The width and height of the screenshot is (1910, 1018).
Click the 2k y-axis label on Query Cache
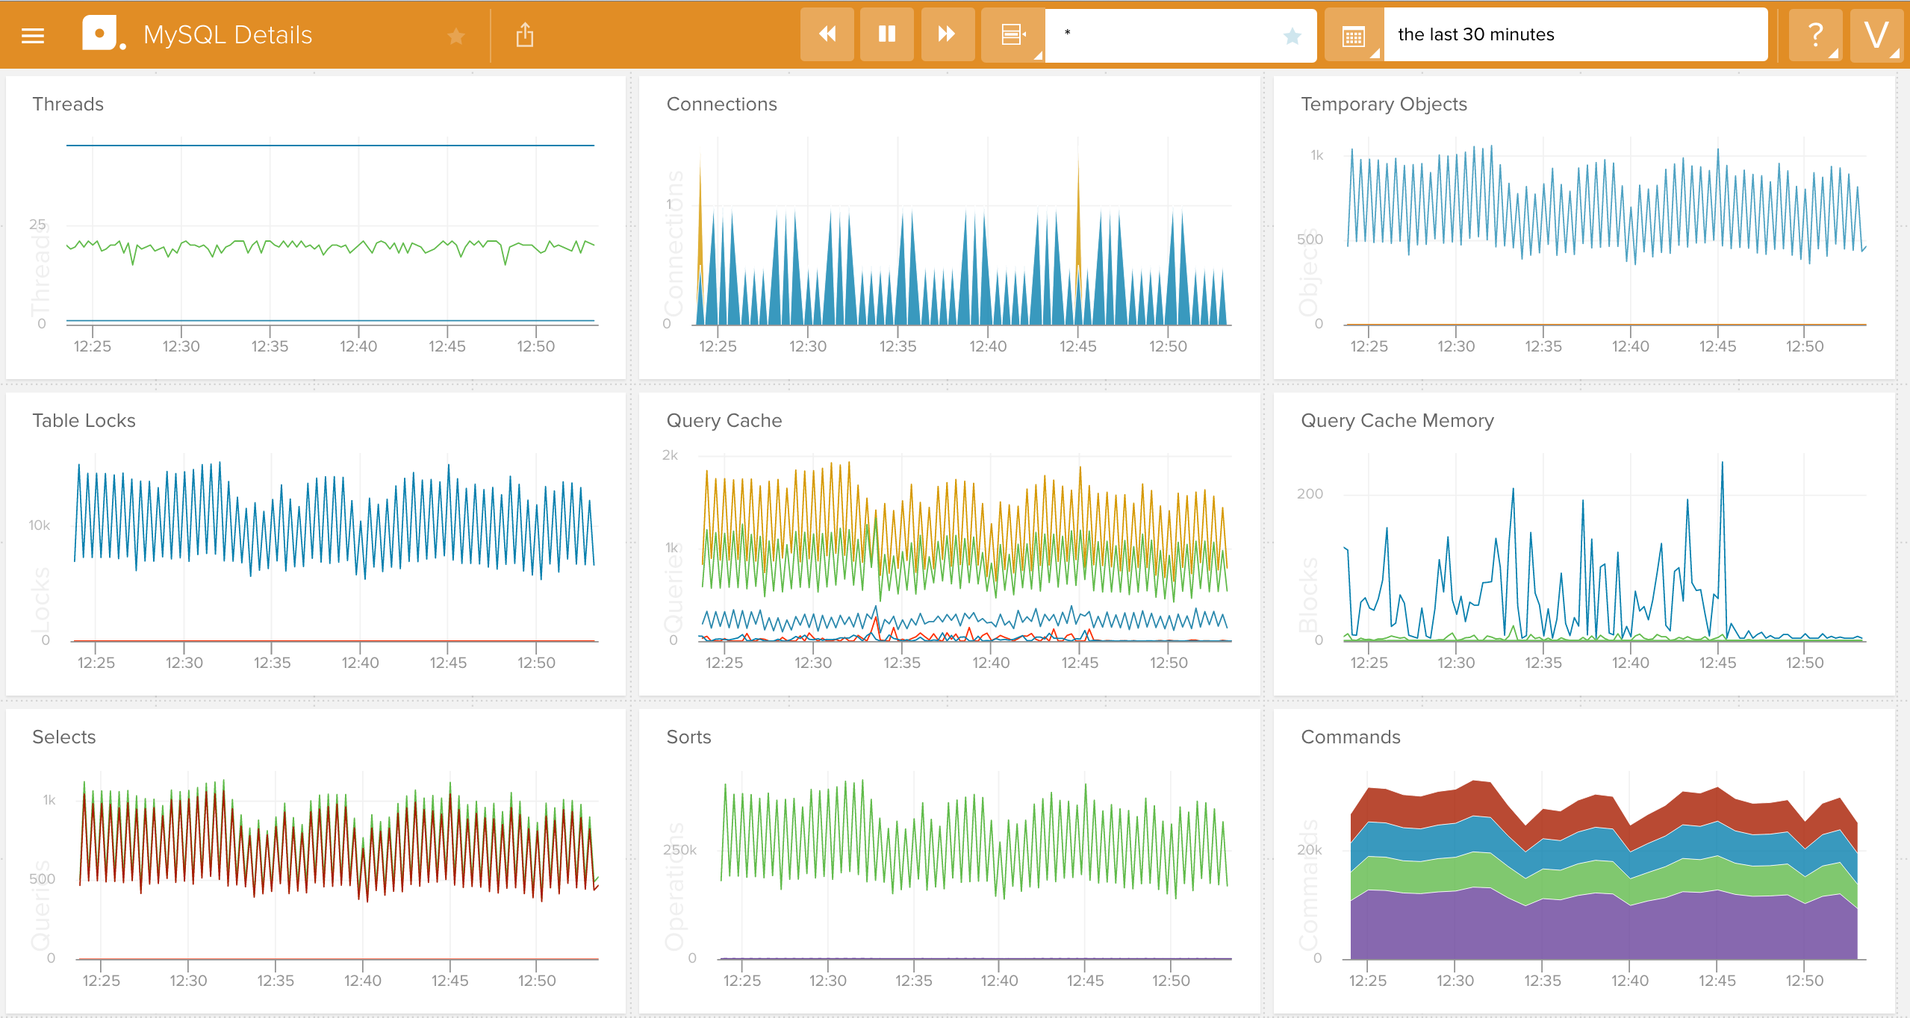(670, 455)
